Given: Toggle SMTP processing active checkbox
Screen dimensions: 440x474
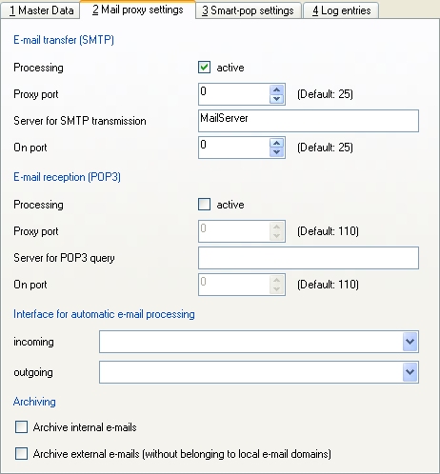Looking at the screenshot, I should (x=204, y=68).
